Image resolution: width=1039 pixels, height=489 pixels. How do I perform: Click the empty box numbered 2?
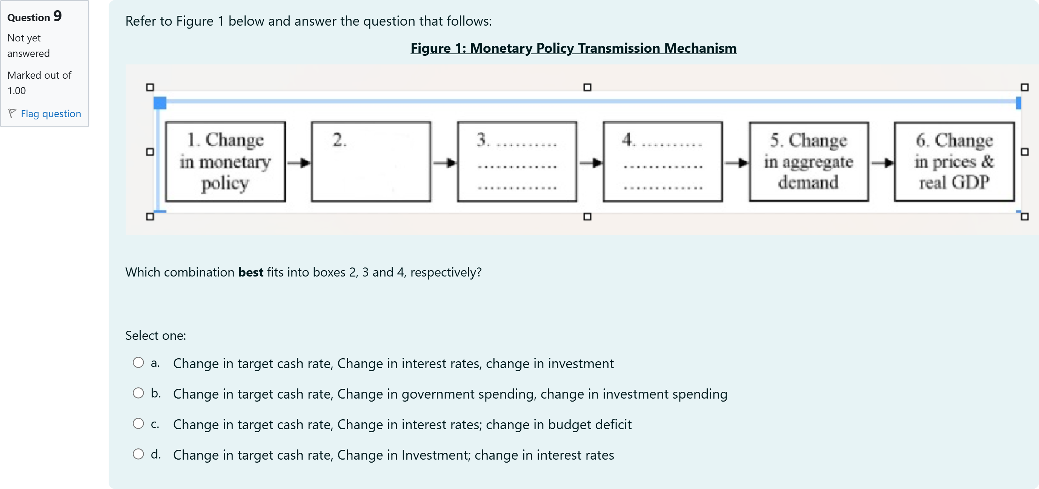click(x=371, y=162)
